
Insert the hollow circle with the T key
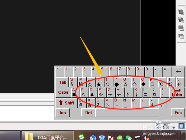(109, 82)
